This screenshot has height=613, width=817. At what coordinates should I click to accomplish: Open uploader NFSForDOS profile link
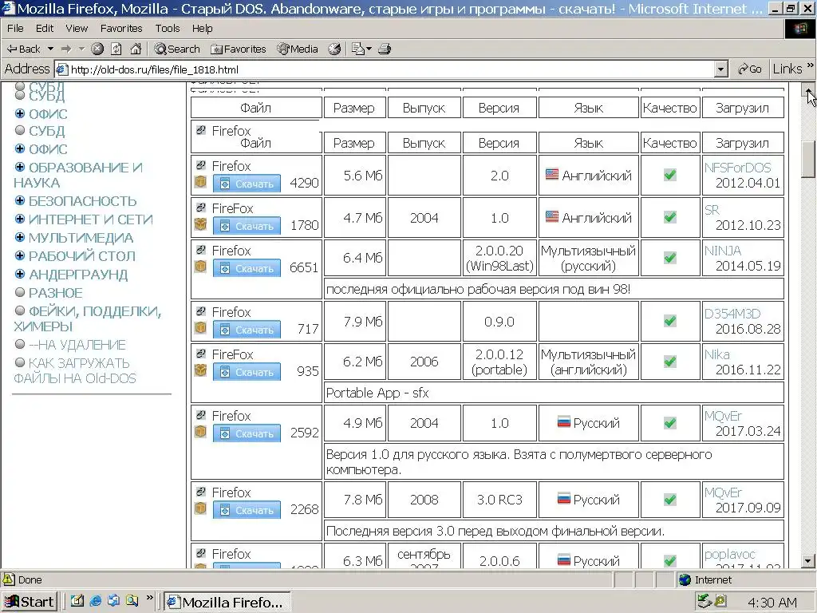[737, 168]
